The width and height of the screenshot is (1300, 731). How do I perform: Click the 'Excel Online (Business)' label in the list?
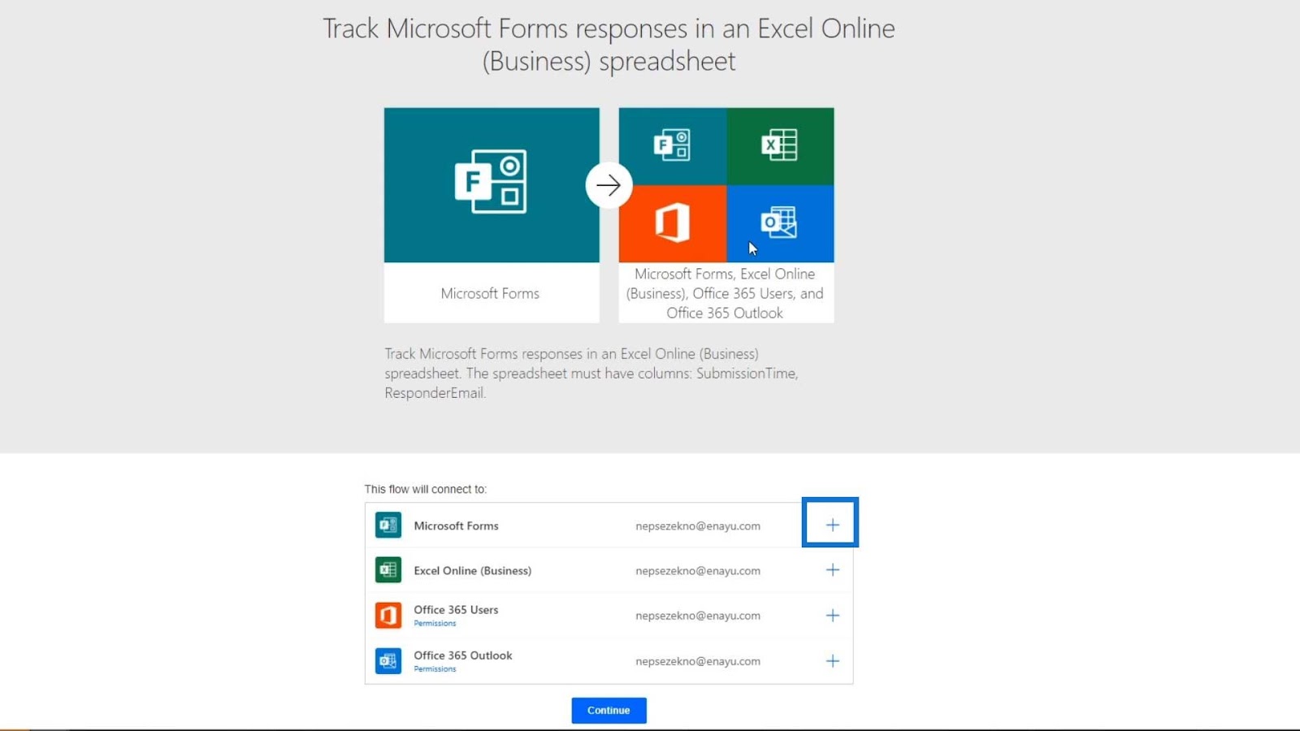pos(472,571)
